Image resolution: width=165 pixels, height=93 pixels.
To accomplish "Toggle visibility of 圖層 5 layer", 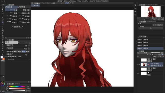I will coord(138,69).
